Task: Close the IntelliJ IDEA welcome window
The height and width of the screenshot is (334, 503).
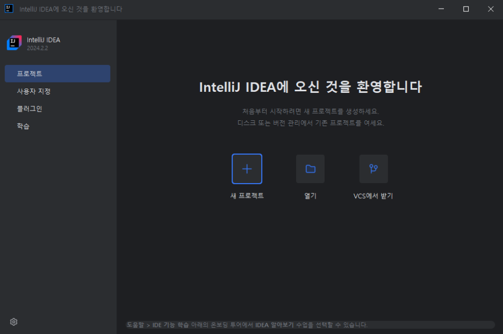Action: coord(491,9)
